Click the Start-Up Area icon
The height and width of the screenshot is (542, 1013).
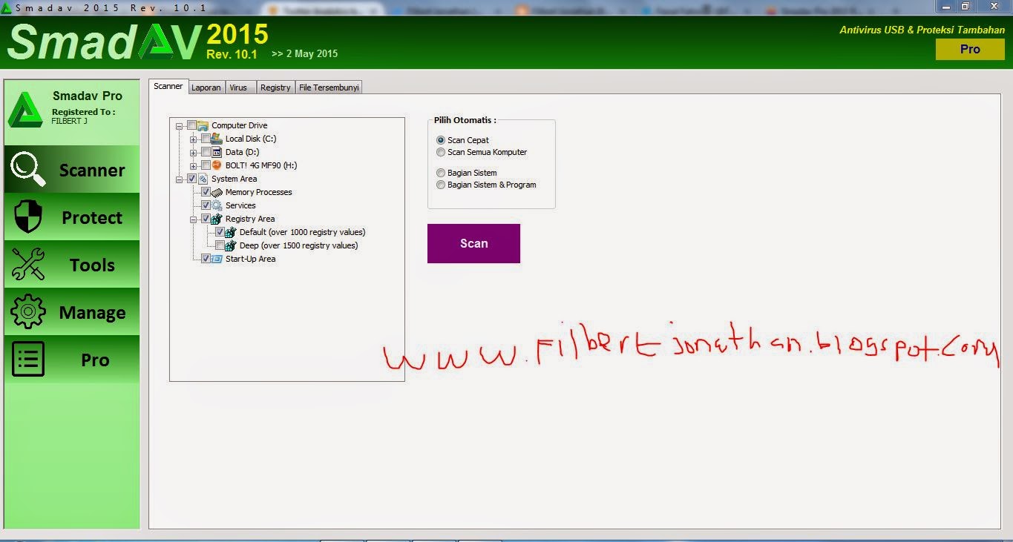pos(217,258)
